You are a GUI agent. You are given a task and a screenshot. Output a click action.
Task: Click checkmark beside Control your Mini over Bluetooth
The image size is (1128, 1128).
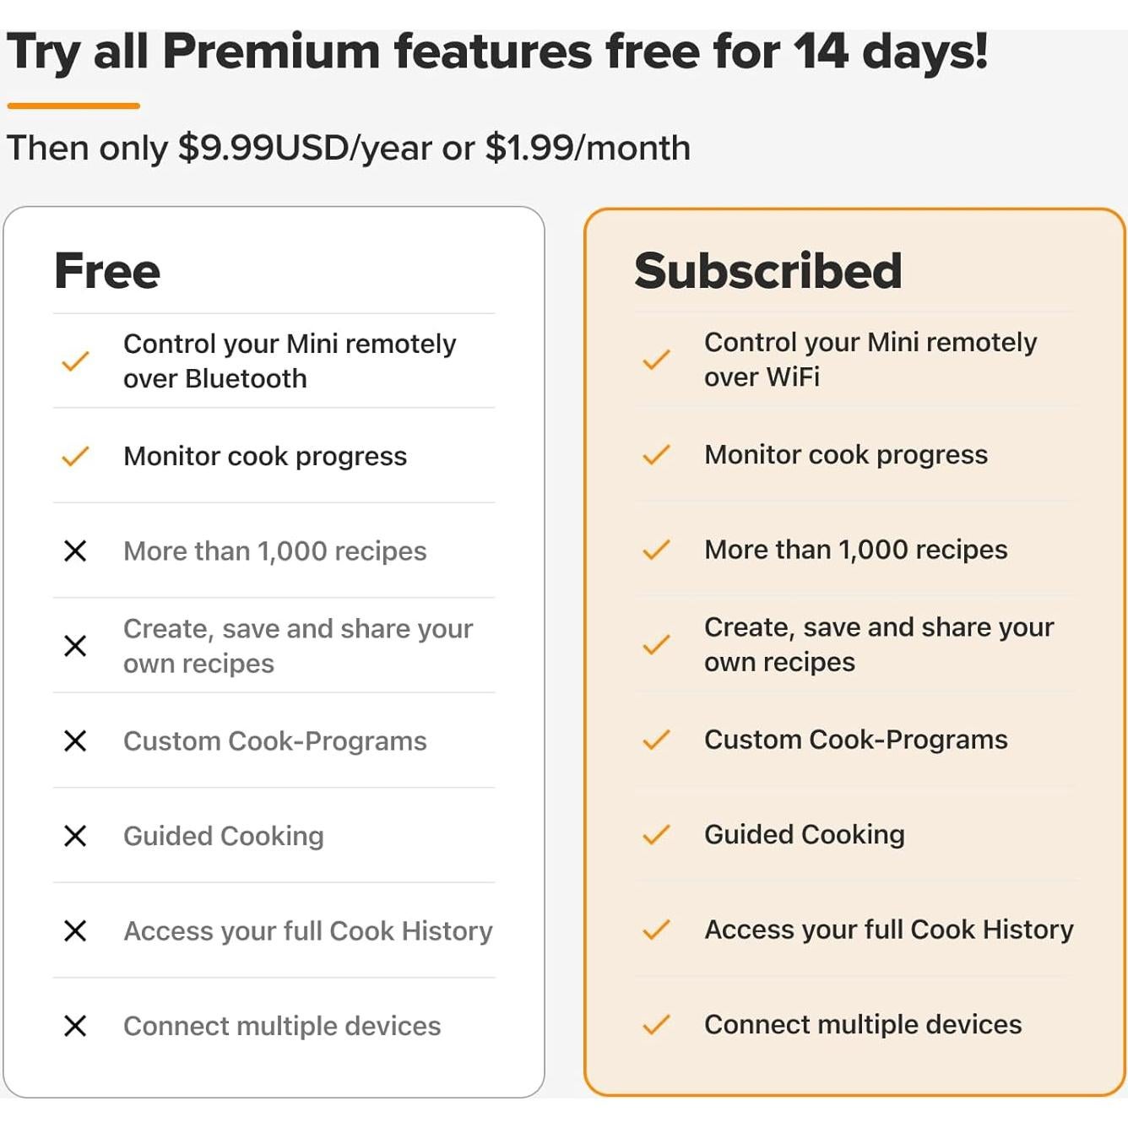75,361
